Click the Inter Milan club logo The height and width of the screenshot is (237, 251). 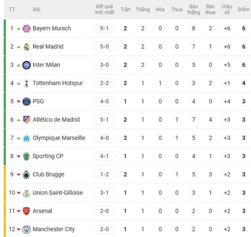(26, 65)
